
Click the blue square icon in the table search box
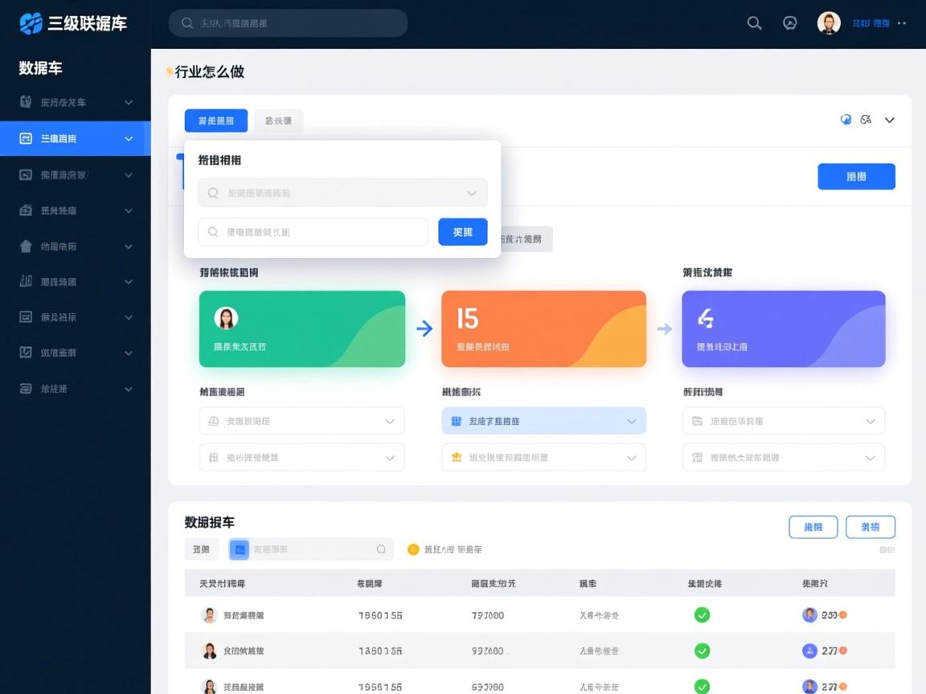point(240,549)
